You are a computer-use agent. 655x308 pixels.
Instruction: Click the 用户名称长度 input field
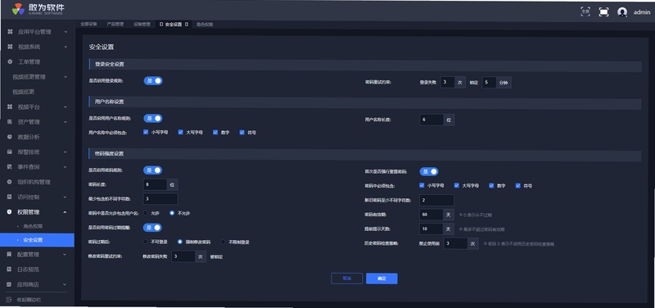[431, 120]
